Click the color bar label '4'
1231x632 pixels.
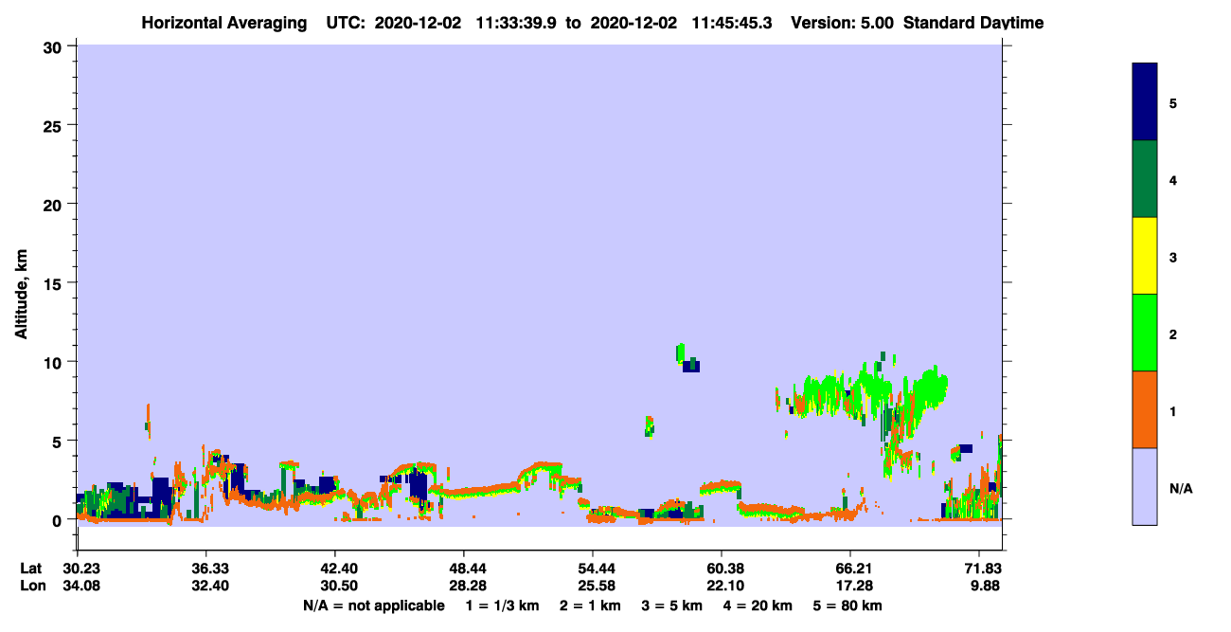[1173, 180]
